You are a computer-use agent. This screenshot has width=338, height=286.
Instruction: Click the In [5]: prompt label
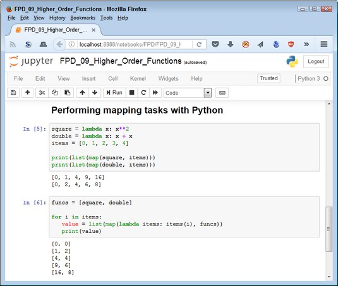pos(35,129)
